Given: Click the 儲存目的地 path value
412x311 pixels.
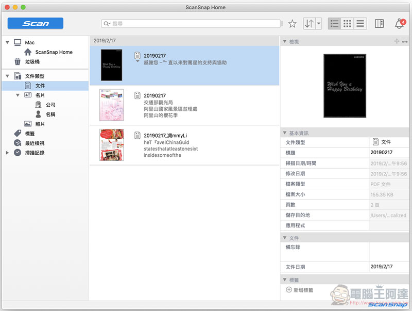Looking at the screenshot, I should tap(389, 215).
